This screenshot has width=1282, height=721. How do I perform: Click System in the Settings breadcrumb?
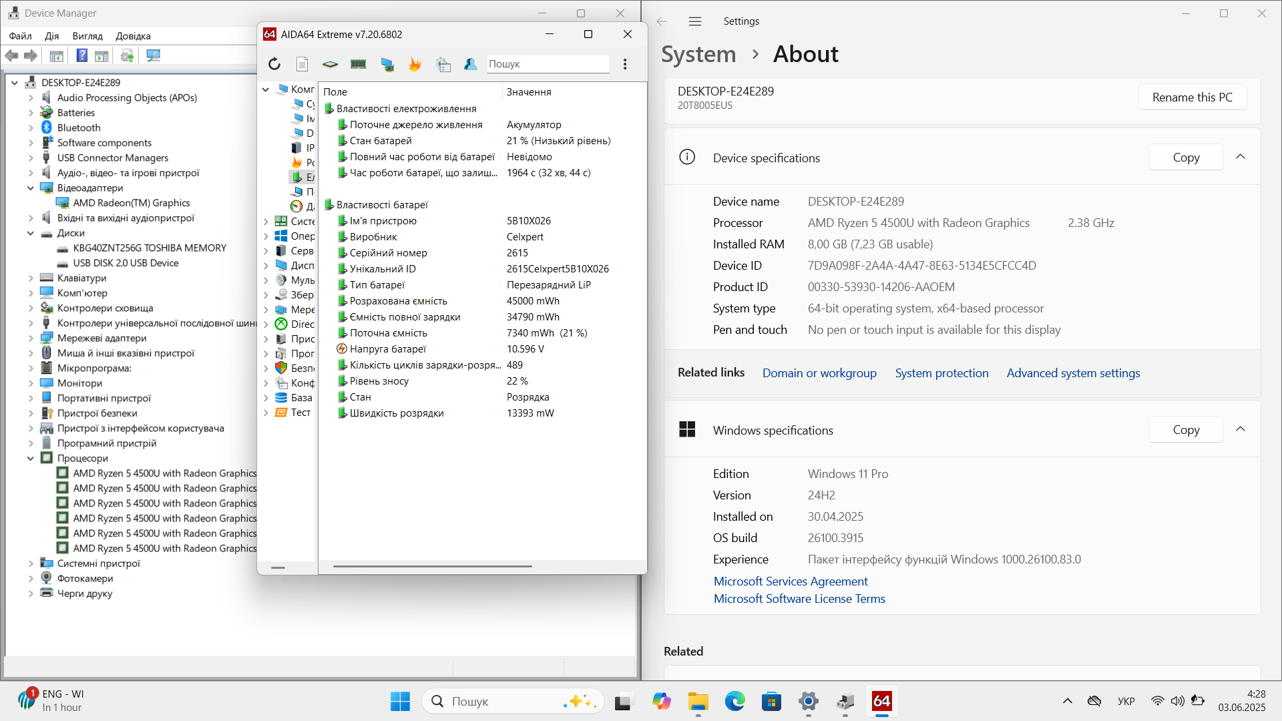click(x=698, y=54)
